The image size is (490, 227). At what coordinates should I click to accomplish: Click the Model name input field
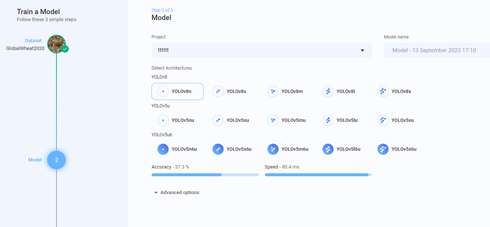pos(438,50)
